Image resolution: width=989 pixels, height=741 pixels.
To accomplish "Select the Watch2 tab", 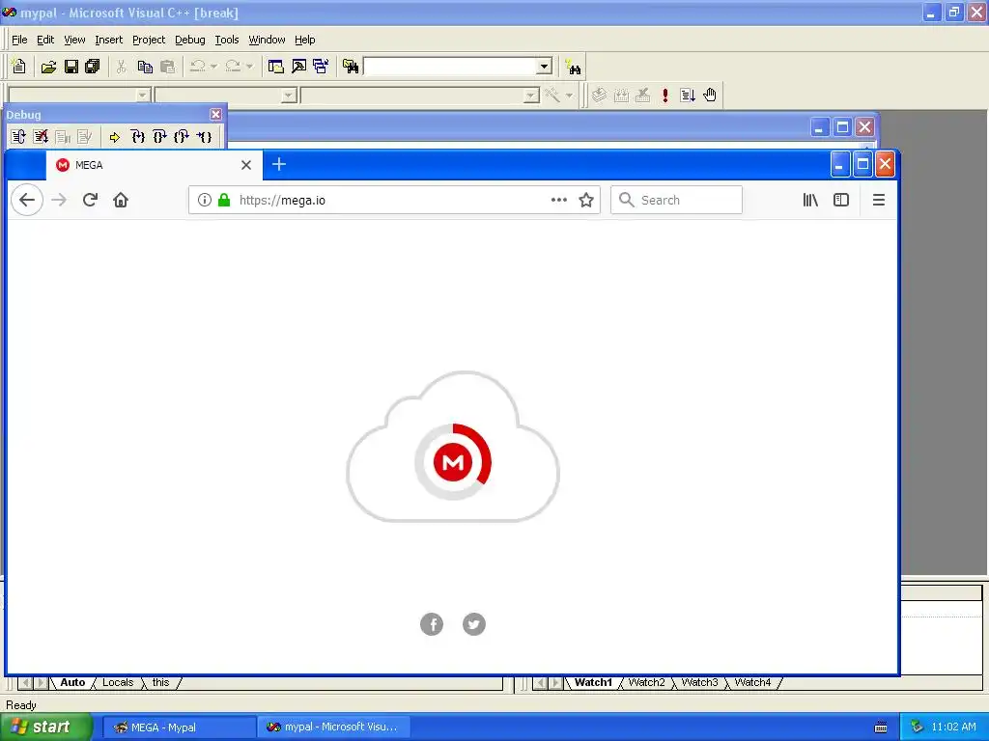I will 646,682.
